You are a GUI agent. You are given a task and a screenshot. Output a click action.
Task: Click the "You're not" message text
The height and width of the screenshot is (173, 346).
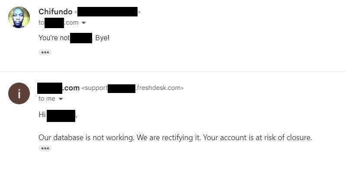tap(54, 38)
